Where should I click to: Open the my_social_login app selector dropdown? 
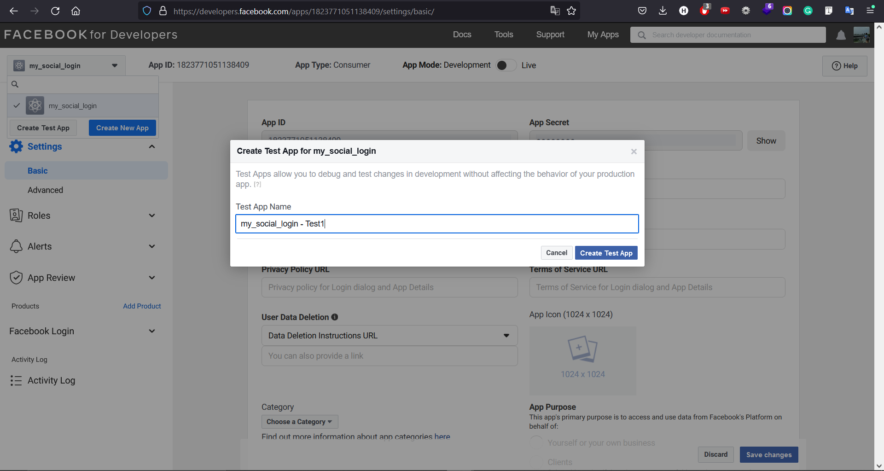66,65
